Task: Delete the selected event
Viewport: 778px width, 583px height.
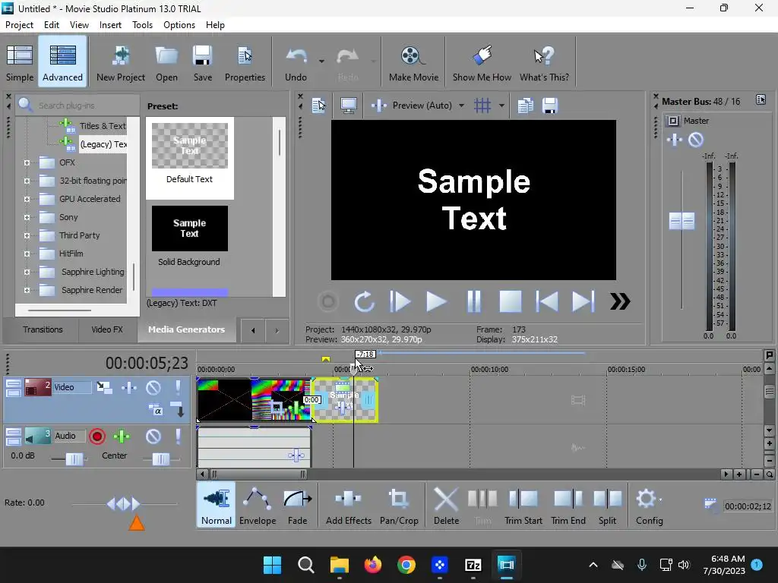Action: [446, 506]
